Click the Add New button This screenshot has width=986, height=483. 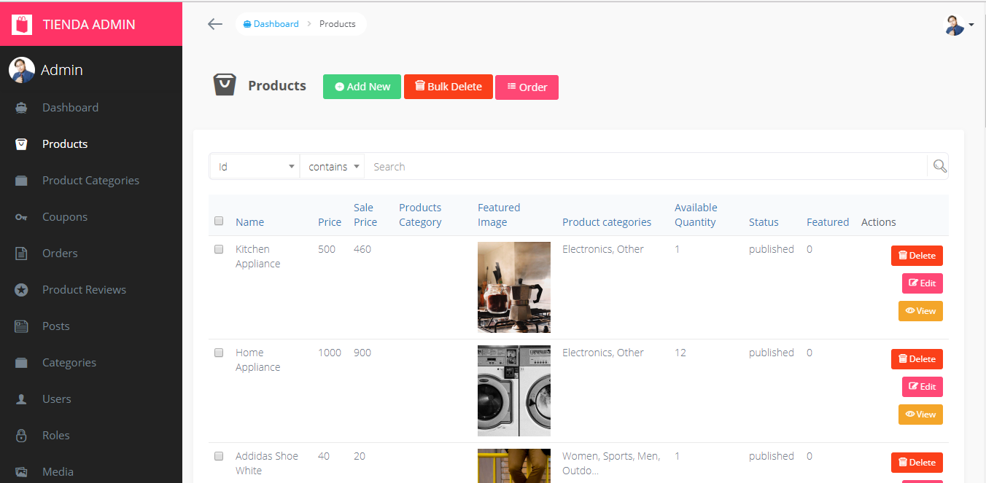click(x=362, y=86)
